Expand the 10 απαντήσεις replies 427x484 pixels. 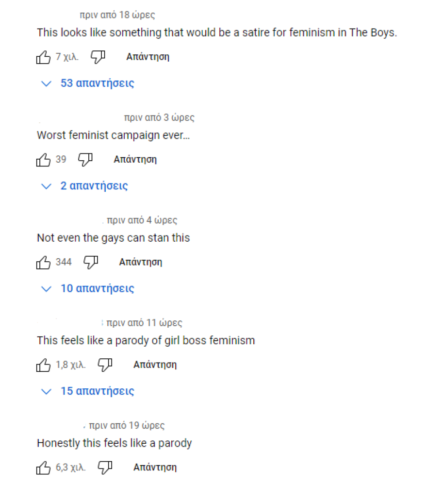[88, 289]
